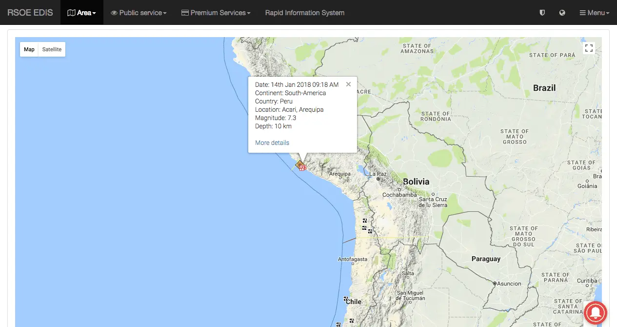The image size is (617, 327).
Task: Click the Paraguay country label
Action: pyautogui.click(x=486, y=259)
